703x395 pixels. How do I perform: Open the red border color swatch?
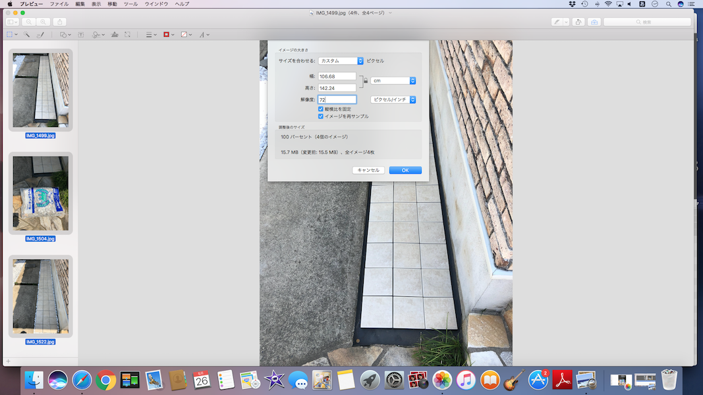pyautogui.click(x=168, y=34)
